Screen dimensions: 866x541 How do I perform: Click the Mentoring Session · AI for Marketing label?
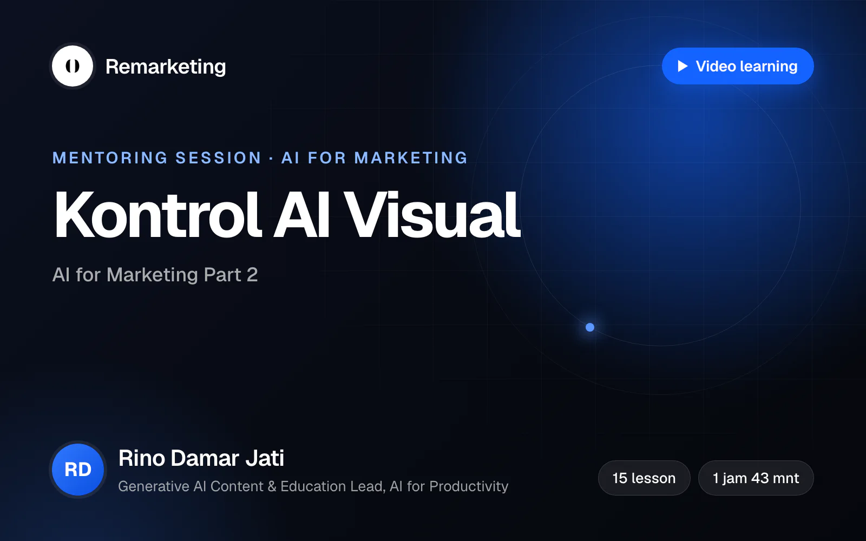coord(260,157)
